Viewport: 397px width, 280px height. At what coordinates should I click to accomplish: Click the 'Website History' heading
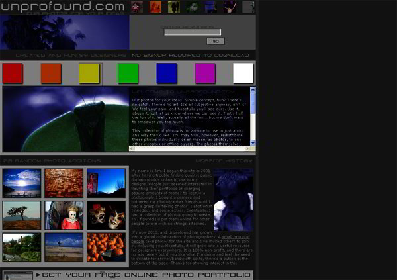[x=224, y=161]
